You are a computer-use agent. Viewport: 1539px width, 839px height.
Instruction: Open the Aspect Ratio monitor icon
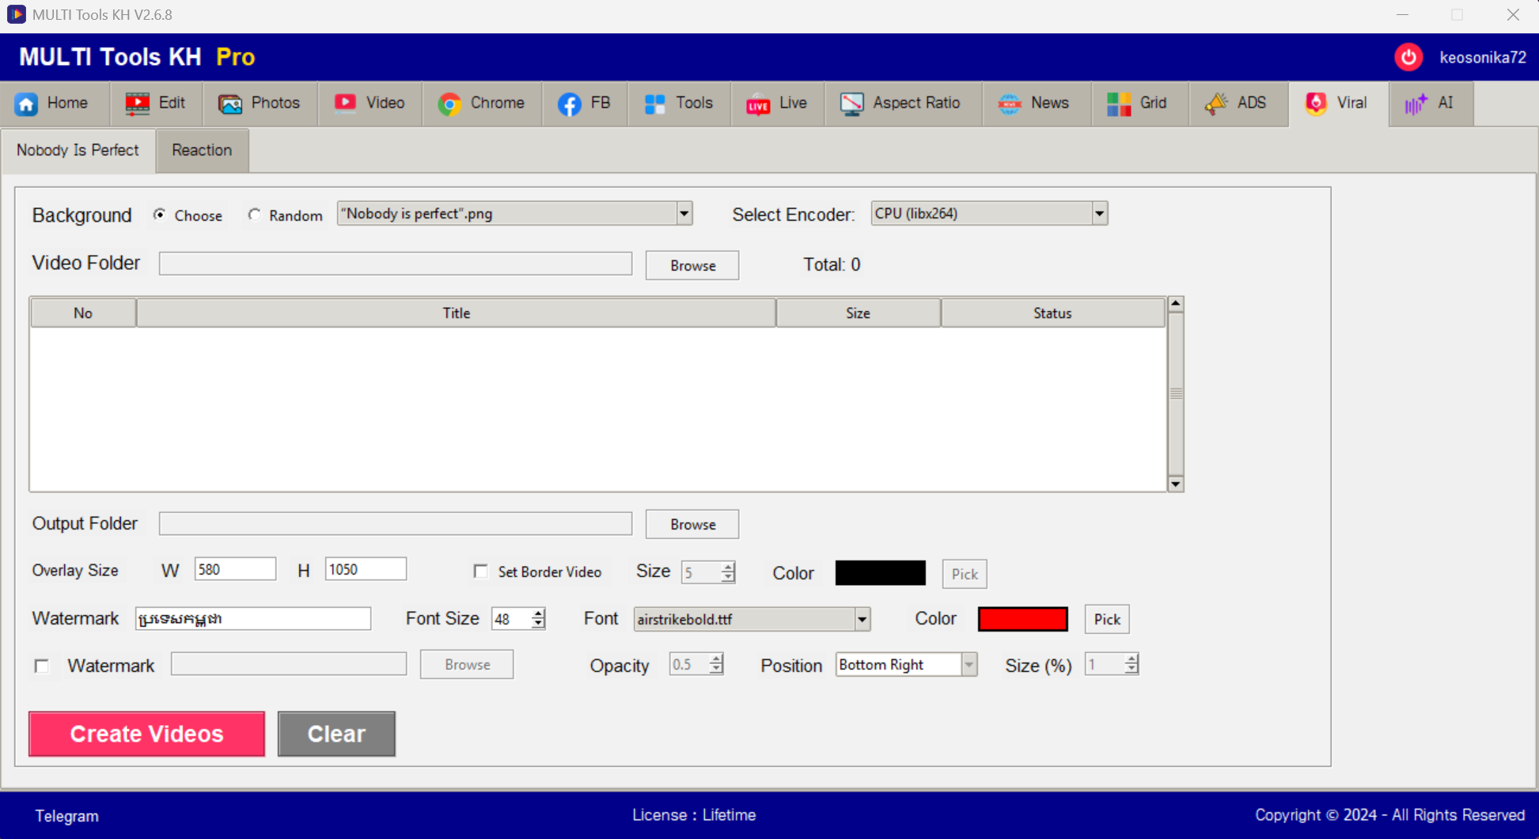coord(851,104)
